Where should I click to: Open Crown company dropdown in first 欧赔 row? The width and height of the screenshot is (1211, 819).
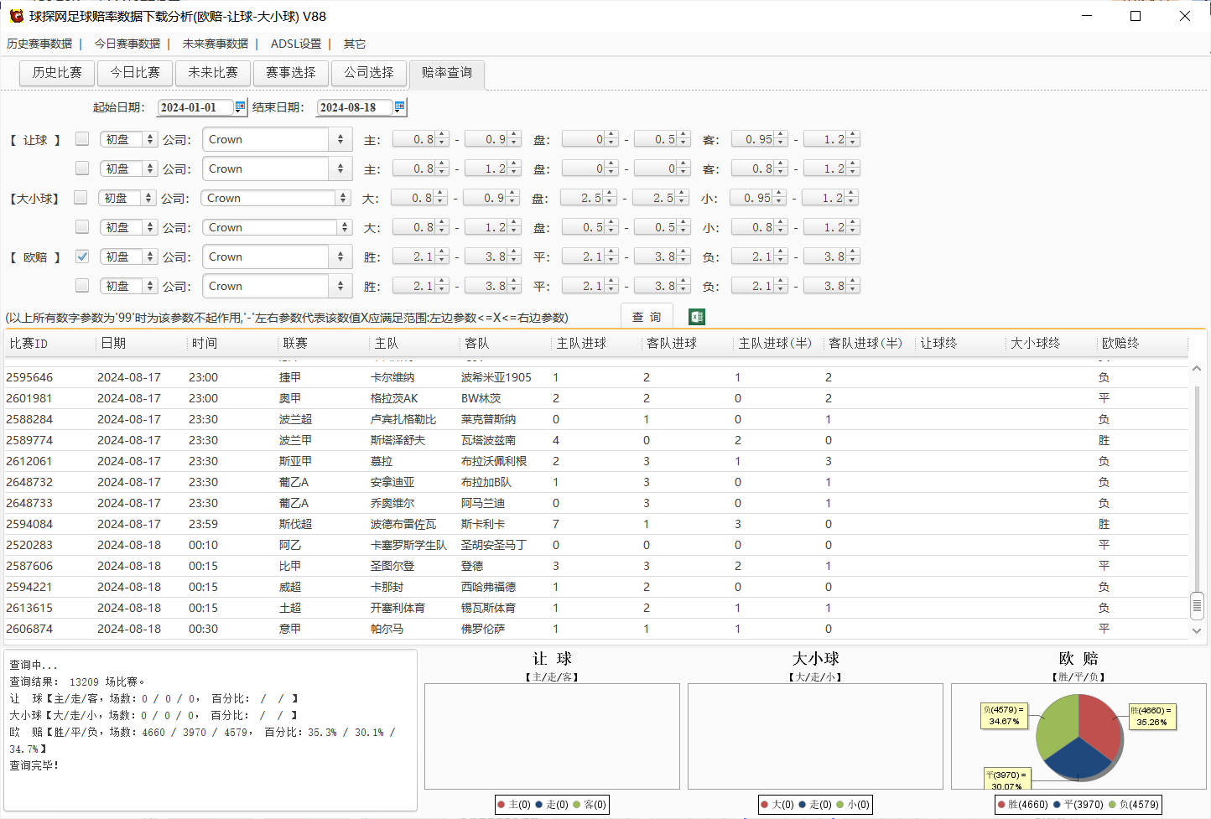tap(277, 257)
